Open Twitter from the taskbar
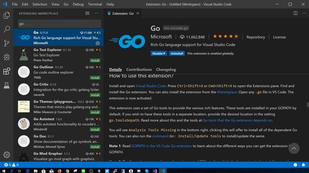The width and height of the screenshot is (309, 173). (x=107, y=171)
